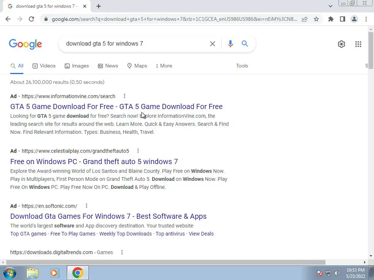Clear the search query with X
The height and width of the screenshot is (280, 374).
point(212,44)
